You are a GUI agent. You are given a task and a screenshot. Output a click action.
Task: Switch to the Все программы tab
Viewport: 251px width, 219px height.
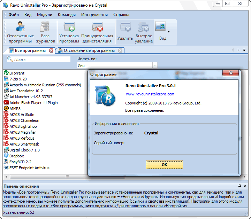pyautogui.click(x=30, y=50)
